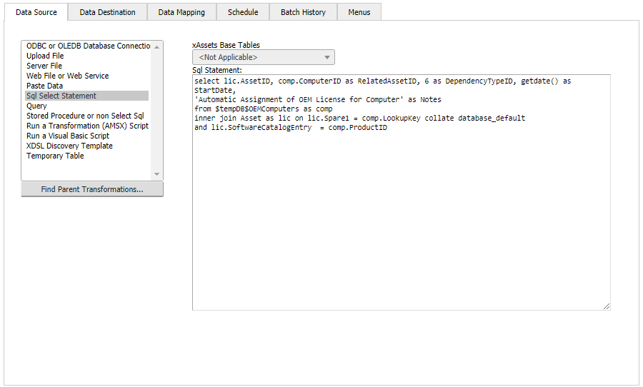Open the Schedule tab

tap(243, 12)
